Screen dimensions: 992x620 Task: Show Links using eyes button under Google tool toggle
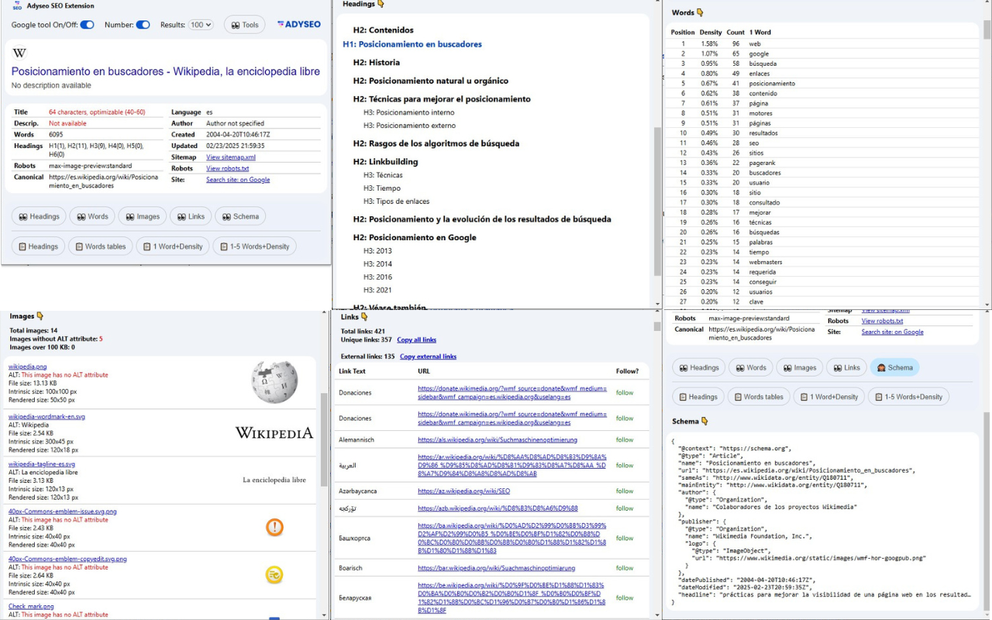[191, 216]
